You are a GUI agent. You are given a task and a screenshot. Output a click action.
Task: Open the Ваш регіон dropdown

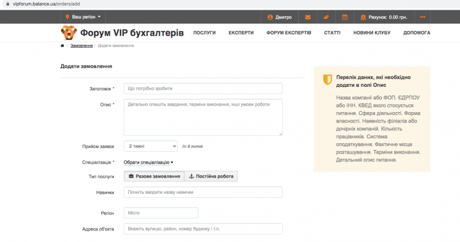point(83,17)
